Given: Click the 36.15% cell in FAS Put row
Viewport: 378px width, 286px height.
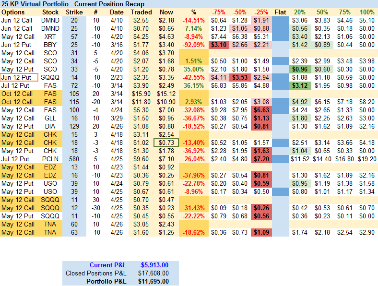Looking at the screenshot, I should click(194, 85).
